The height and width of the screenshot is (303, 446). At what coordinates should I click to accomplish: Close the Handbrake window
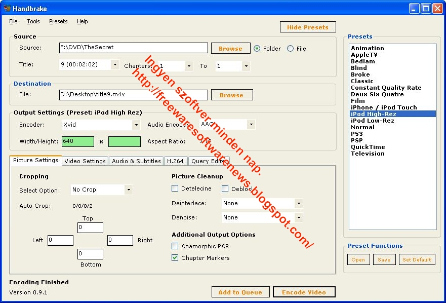pos(437,9)
